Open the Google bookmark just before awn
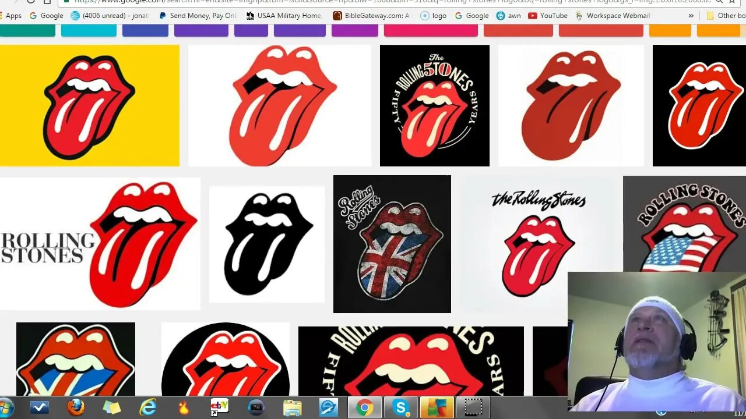Screen dimensions: 746x419 pyautogui.click(x=471, y=16)
